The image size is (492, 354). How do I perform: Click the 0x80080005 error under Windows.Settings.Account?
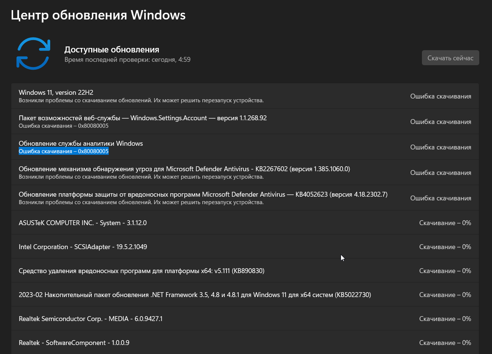tap(64, 126)
